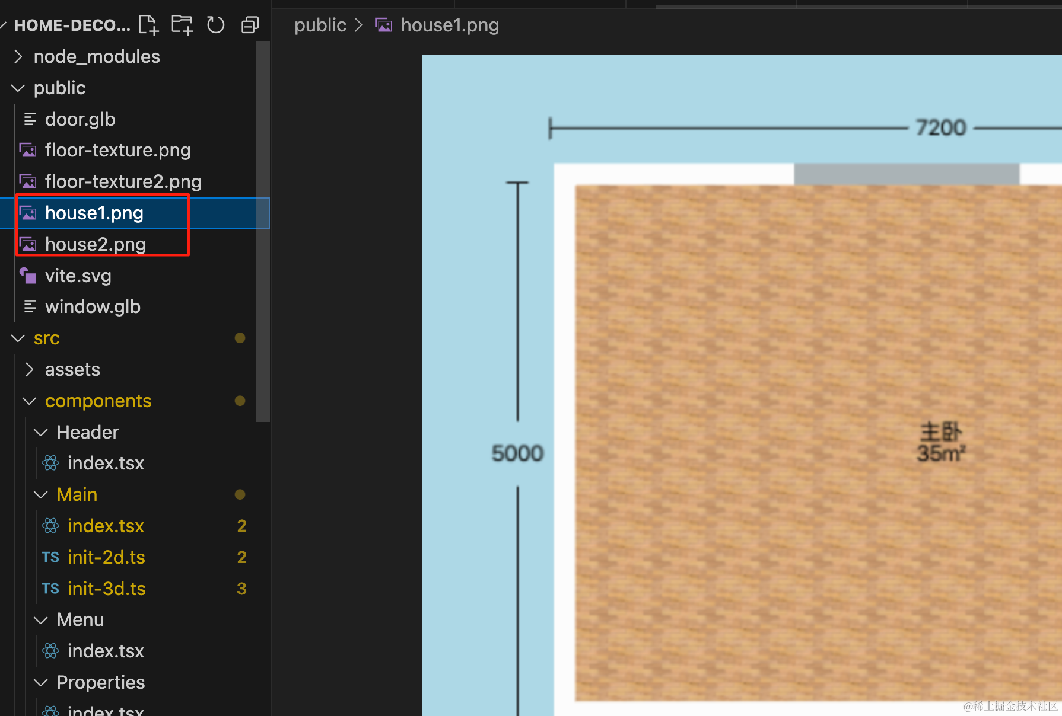Screen dimensions: 1062x716
Task: Click image icon in the breadcrumb
Action: 383,25
